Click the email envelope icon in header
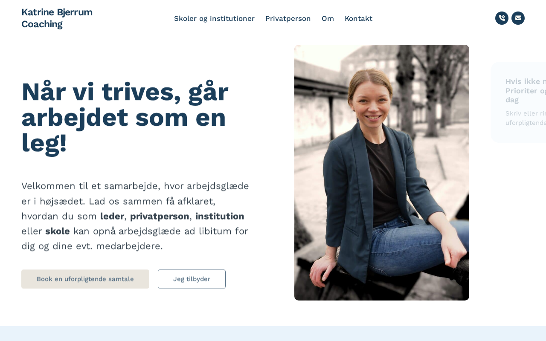Screen dimensions: 546x341 pyautogui.click(x=518, y=18)
